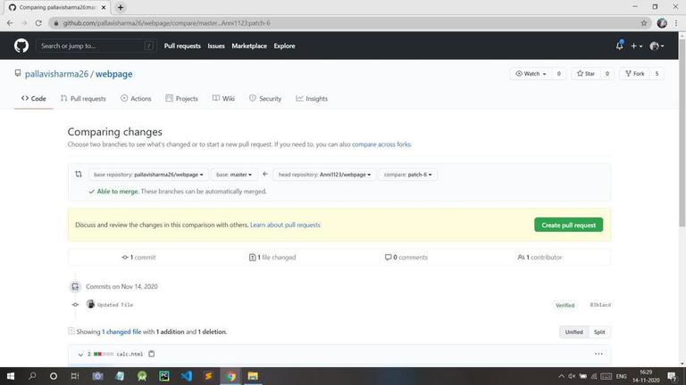The width and height of the screenshot is (686, 385).
Task: Open the base: master branch dropdown
Action: click(234, 175)
